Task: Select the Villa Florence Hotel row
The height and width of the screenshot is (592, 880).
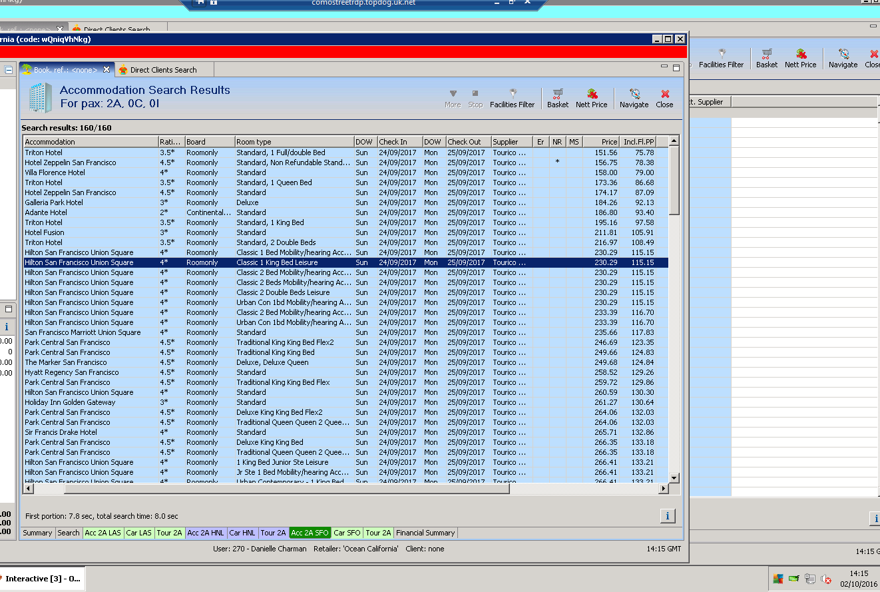Action: [x=55, y=172]
